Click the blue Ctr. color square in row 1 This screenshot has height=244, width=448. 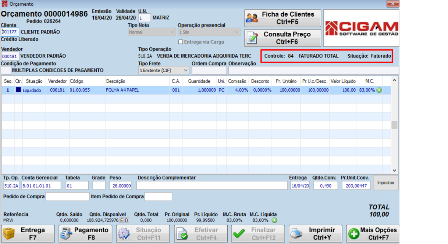[18, 90]
